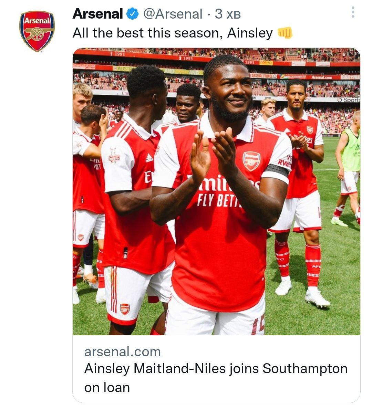Click the words 'on loan' in the card headline

coord(107,387)
